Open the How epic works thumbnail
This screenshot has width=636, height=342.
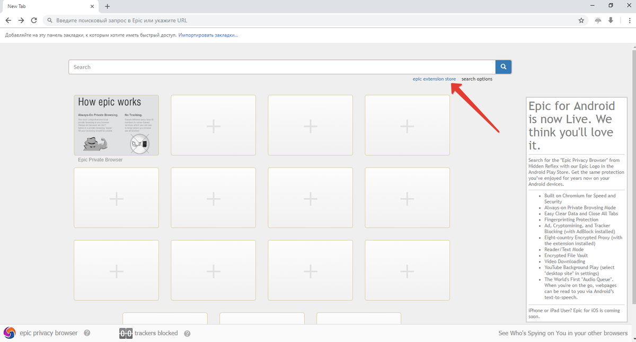click(x=116, y=125)
